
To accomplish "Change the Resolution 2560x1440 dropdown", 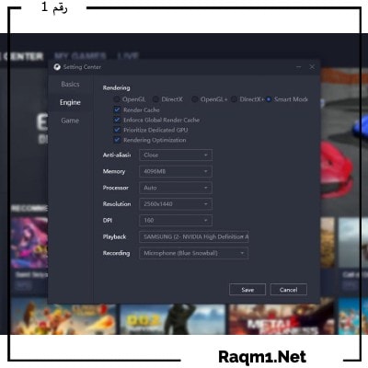I will 176,204.
